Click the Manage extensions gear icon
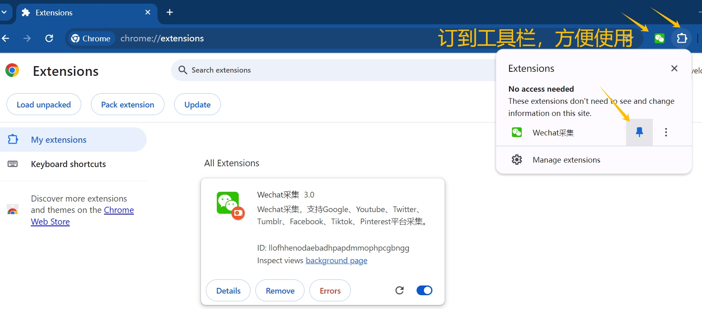This screenshot has height=309, width=702. coord(517,160)
